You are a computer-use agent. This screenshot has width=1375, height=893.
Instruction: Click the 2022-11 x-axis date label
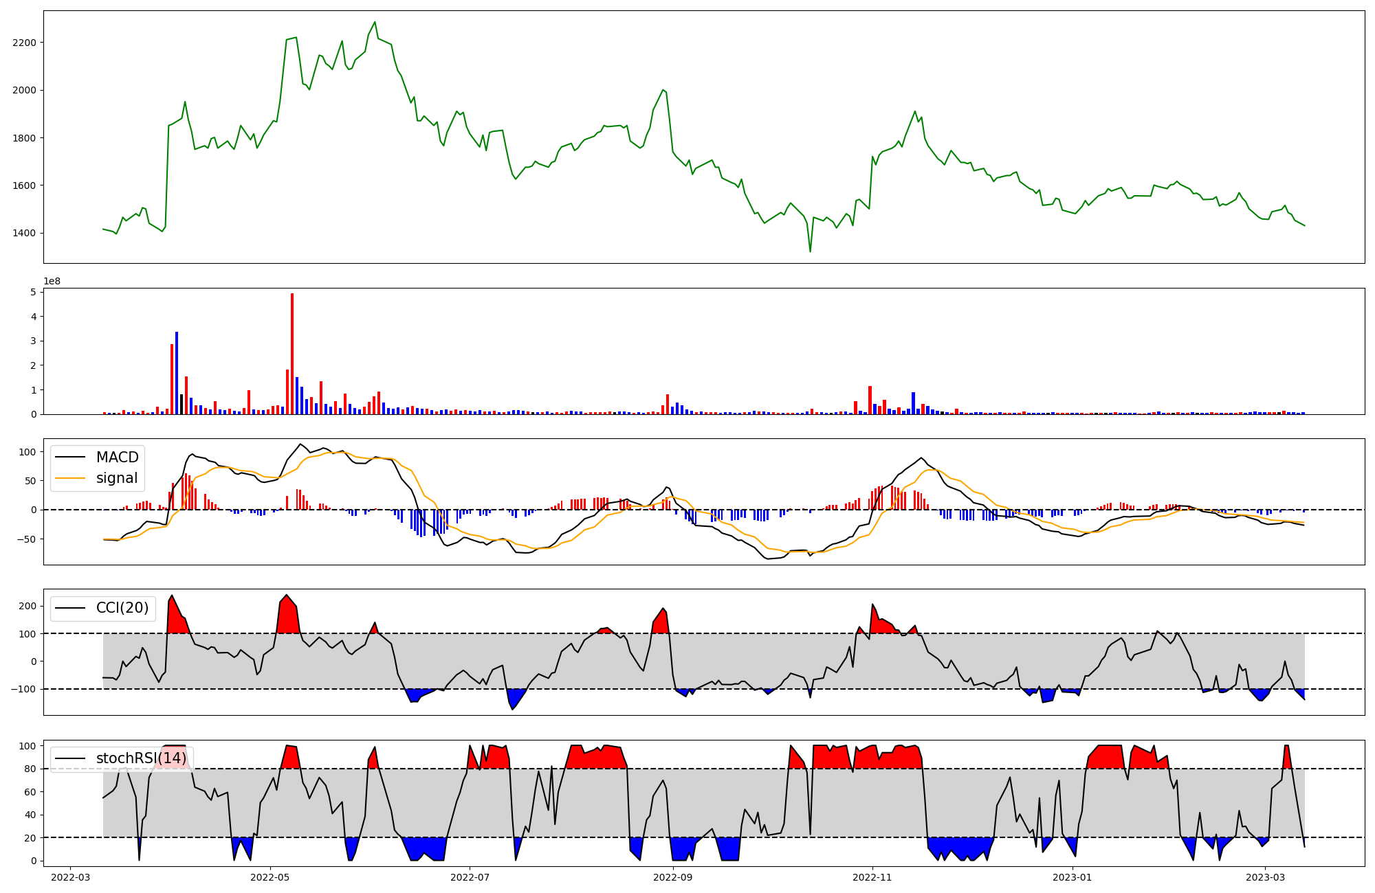[872, 877]
